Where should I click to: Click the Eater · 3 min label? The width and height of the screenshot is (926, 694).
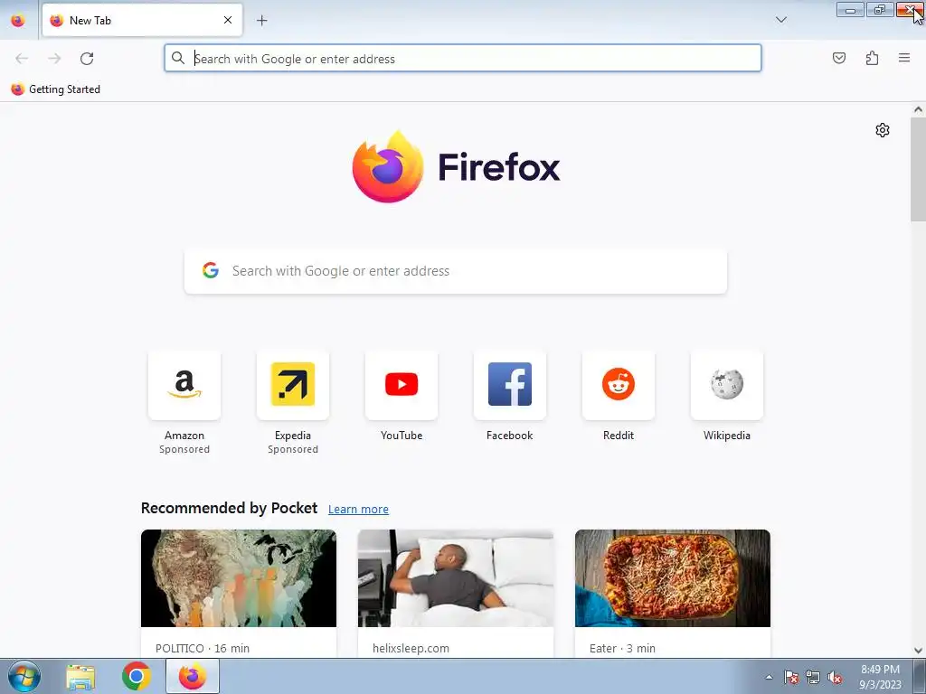tap(622, 648)
